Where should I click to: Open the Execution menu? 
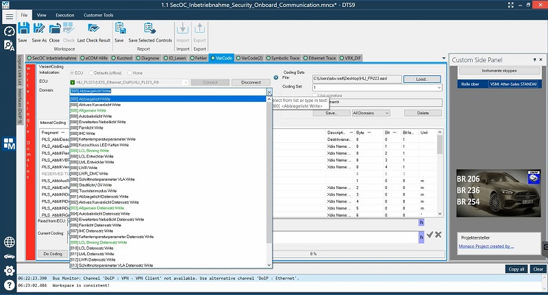(x=64, y=14)
